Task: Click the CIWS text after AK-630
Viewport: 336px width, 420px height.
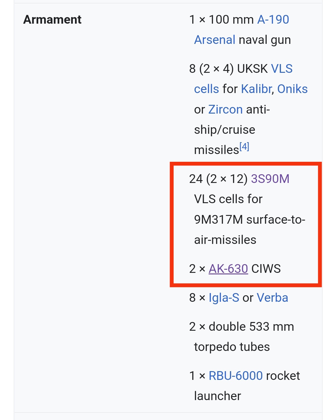Action: pyautogui.click(x=266, y=269)
